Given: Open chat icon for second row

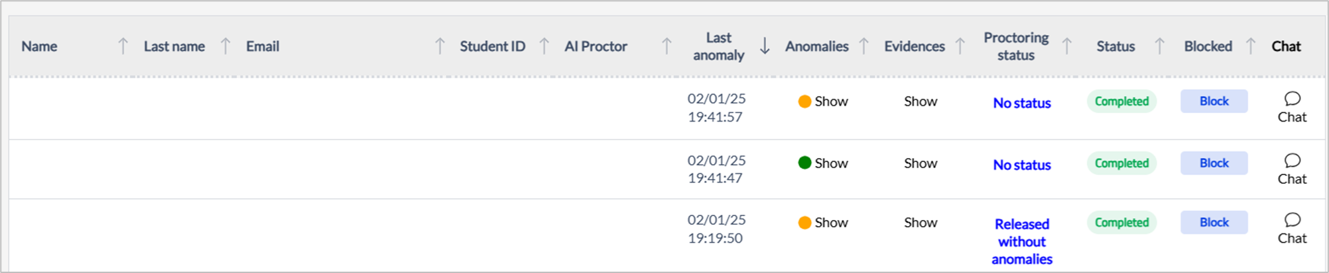Looking at the screenshot, I should point(1292,161).
